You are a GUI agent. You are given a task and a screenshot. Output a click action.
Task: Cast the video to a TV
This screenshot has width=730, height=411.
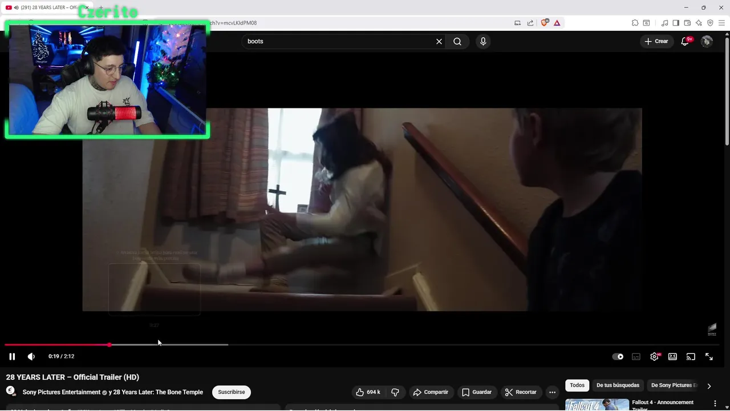[x=691, y=356]
